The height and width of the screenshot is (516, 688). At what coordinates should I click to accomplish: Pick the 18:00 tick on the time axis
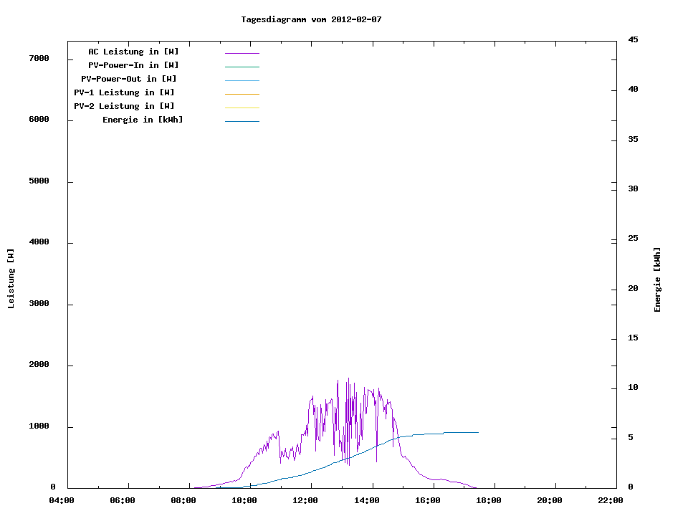pyautogui.click(x=489, y=500)
